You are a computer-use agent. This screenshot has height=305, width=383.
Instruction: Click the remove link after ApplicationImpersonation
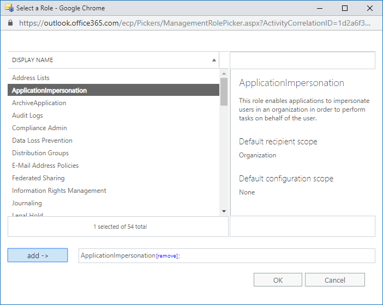167,256
